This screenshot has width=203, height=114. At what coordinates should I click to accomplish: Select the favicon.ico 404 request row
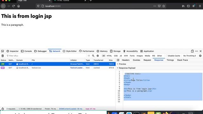point(58,68)
